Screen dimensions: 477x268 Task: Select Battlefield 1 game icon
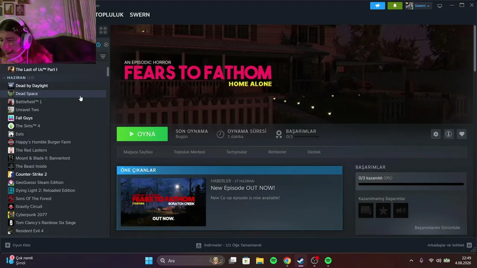(11, 102)
